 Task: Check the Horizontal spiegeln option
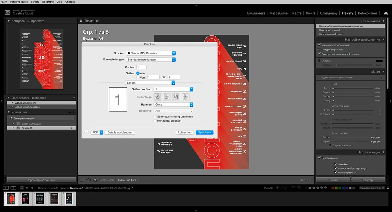[x=155, y=121]
